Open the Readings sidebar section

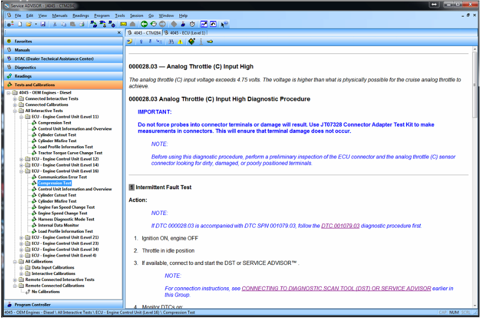[64, 77]
